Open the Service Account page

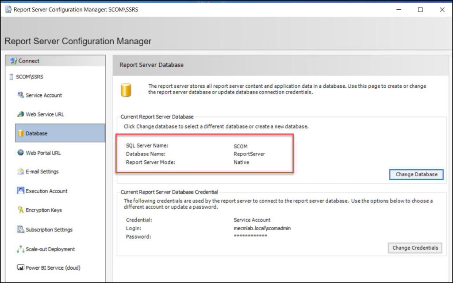(x=44, y=95)
